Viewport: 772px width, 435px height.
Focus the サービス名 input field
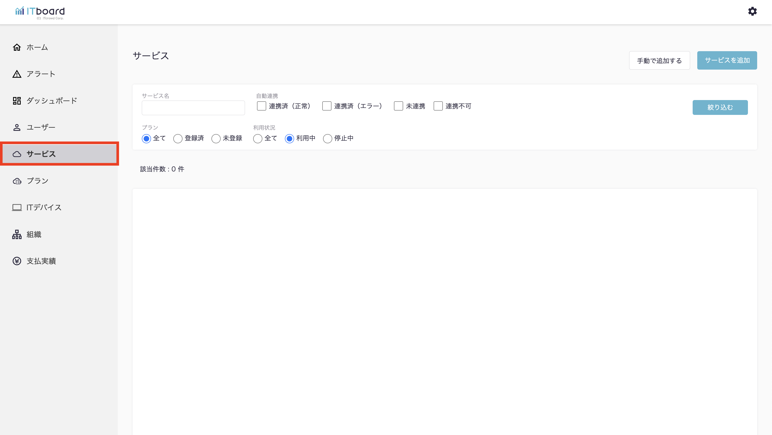tap(193, 108)
